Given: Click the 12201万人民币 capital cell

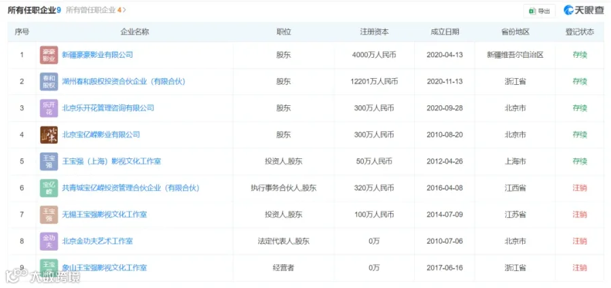Looking at the screenshot, I should 374,82.
